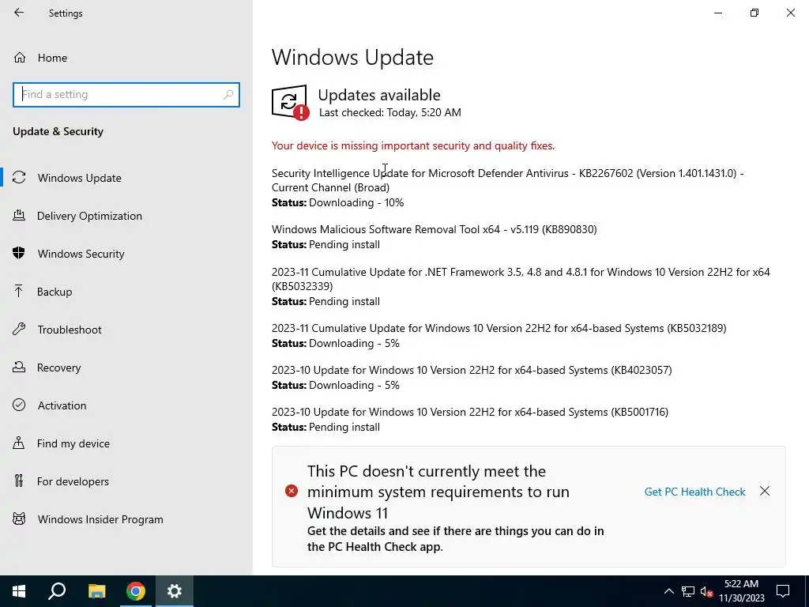Click the Show desktop sliver on the taskbar
The height and width of the screenshot is (607, 809).
tap(807, 591)
